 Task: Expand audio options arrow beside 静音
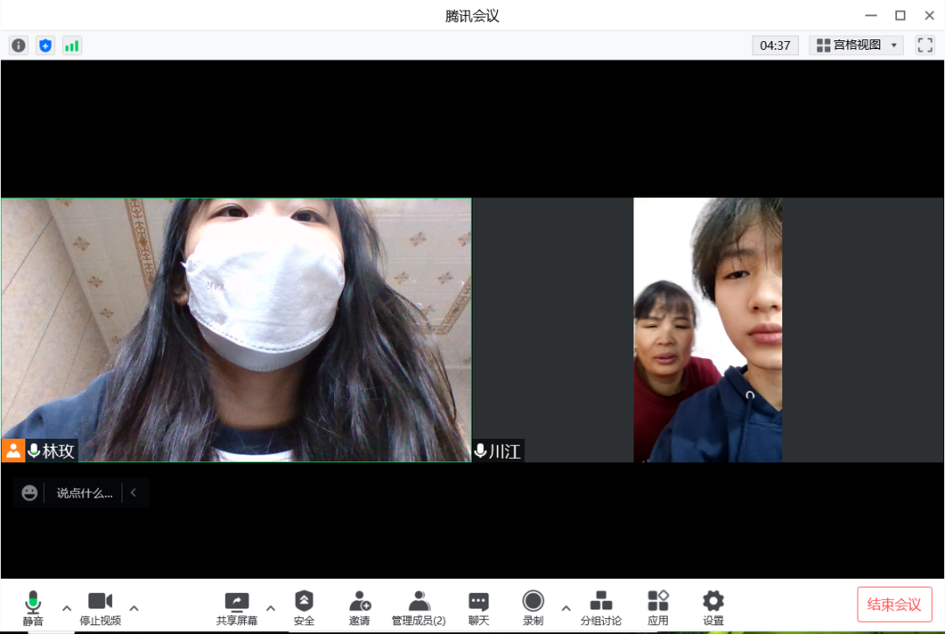(x=66, y=608)
